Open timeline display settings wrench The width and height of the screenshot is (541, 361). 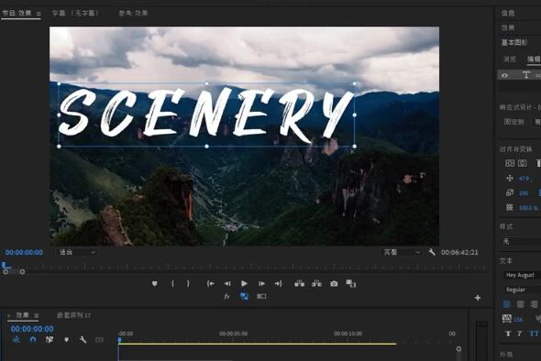[83, 340]
